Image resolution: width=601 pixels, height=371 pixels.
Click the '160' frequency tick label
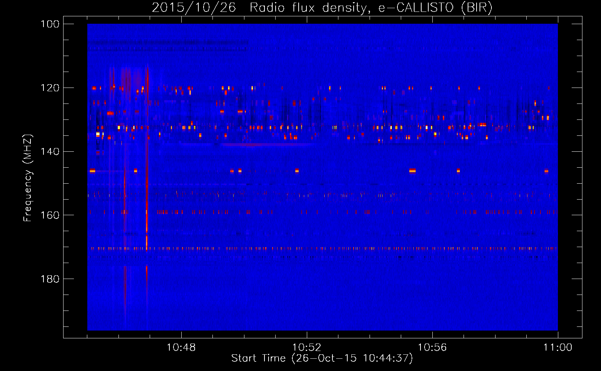click(50, 215)
